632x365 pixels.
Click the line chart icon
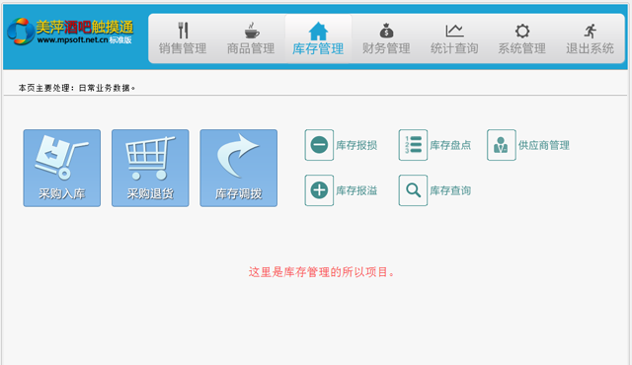coord(454,31)
